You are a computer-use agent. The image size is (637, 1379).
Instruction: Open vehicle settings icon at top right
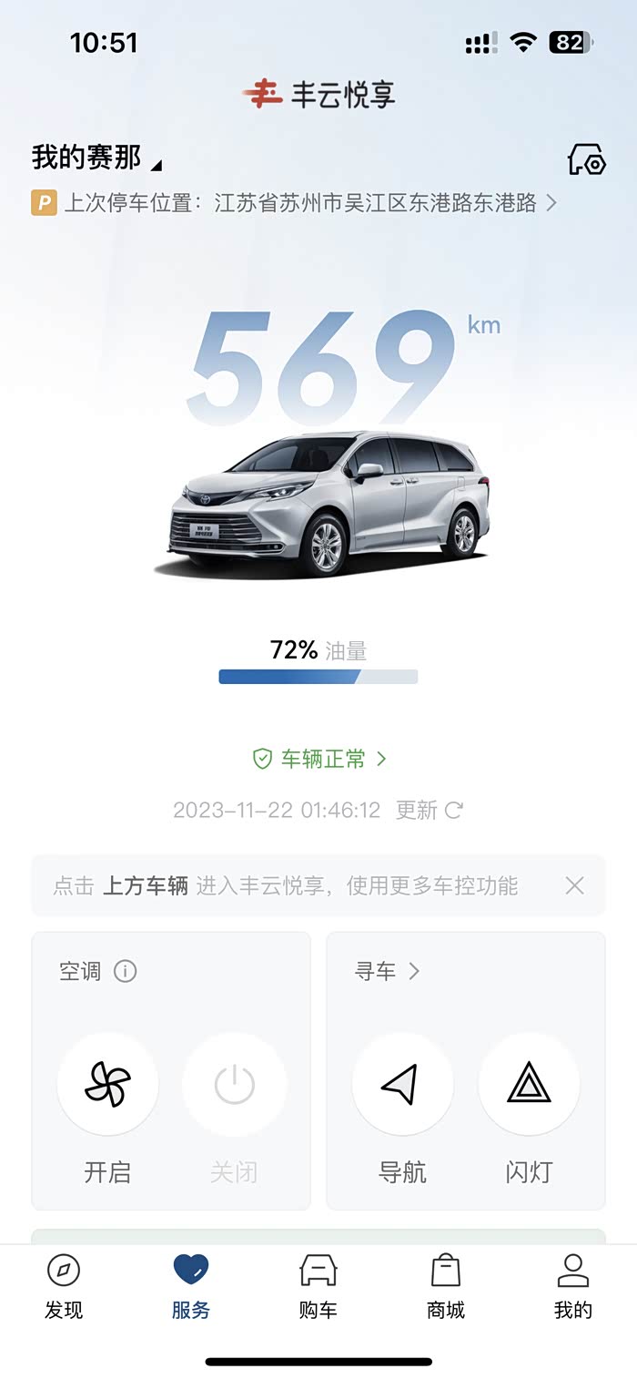coord(586,159)
